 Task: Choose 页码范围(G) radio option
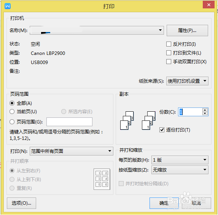(12, 122)
